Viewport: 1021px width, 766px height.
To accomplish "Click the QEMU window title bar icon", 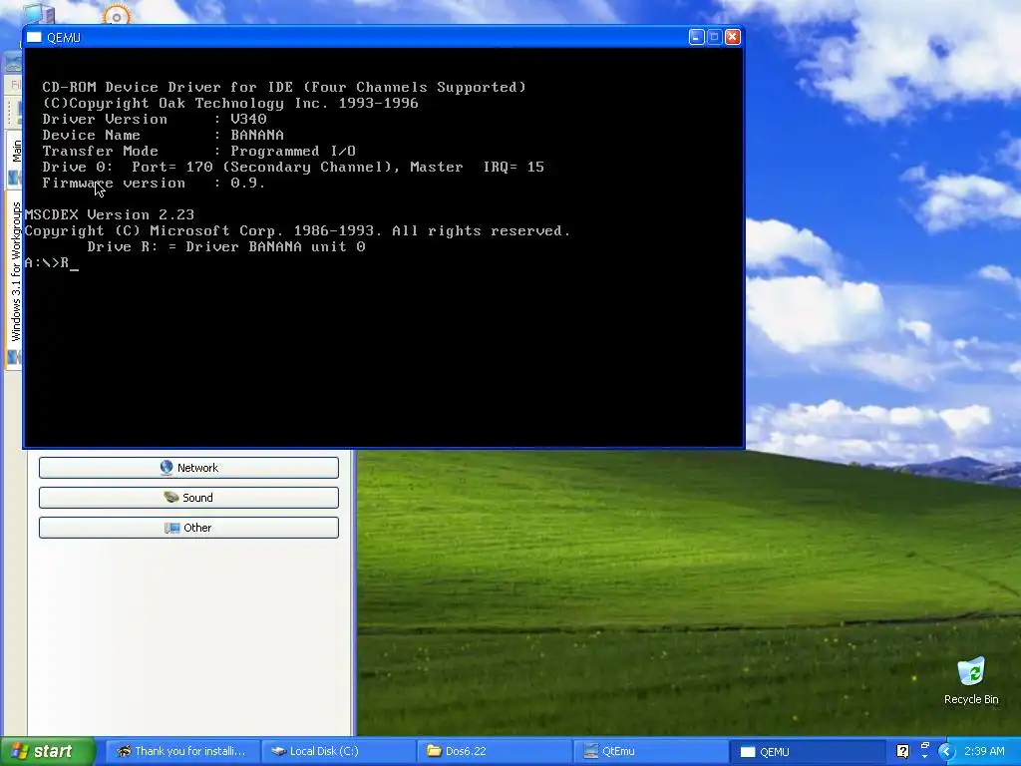I will pyautogui.click(x=35, y=38).
